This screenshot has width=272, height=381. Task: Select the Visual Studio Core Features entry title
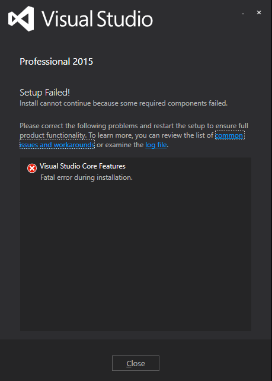[82, 166]
